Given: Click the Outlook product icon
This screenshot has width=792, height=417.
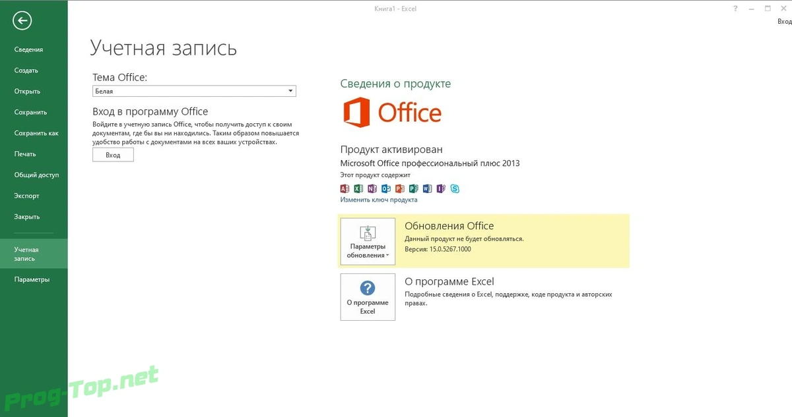Looking at the screenshot, I should pyautogui.click(x=386, y=188).
